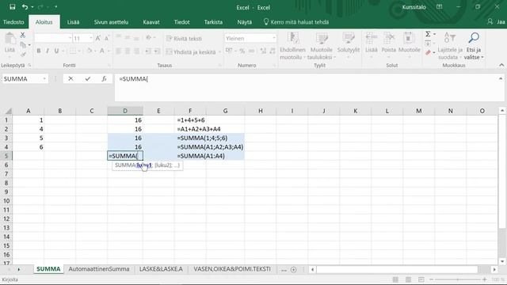Open Etsi ja valitse
Screen dimensions: 507x285
(474, 46)
